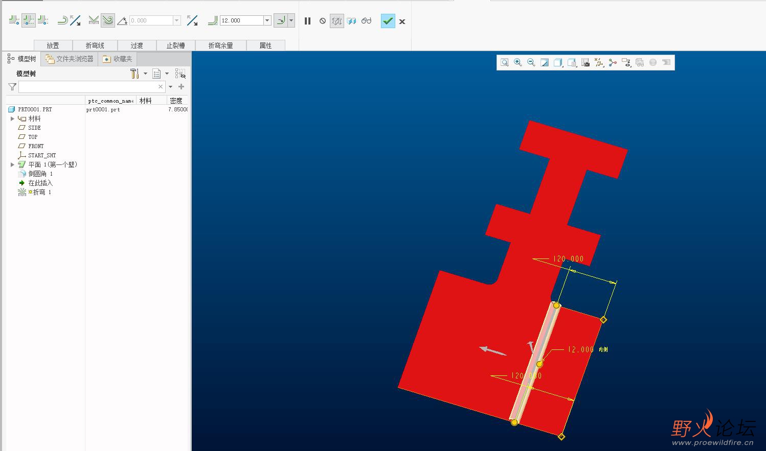Expand the radius side dropdown arrow
The image size is (766, 451).
point(291,20)
